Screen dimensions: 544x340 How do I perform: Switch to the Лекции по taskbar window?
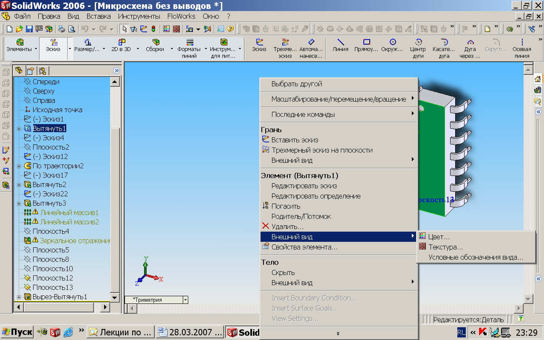coord(120,332)
